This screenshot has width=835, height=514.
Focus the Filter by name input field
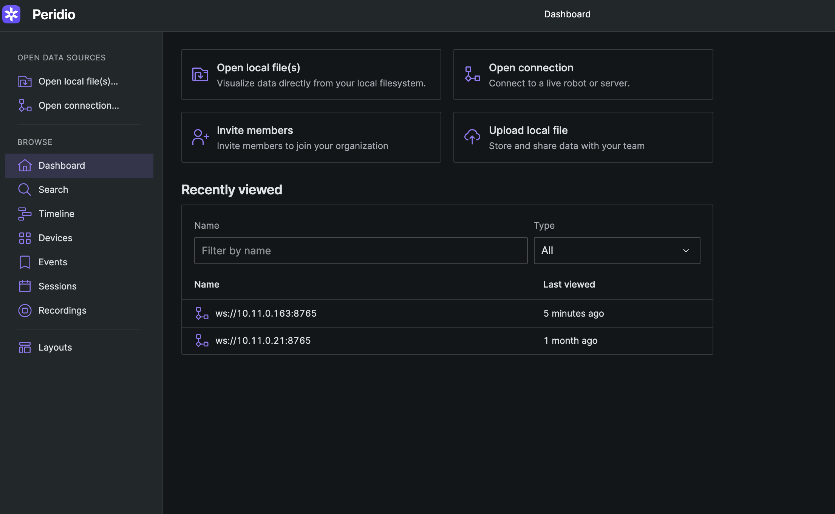click(x=361, y=251)
